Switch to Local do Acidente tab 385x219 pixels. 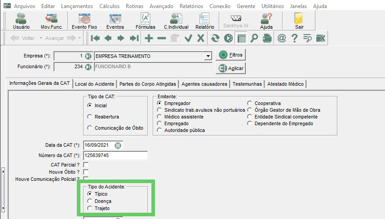[x=94, y=84]
